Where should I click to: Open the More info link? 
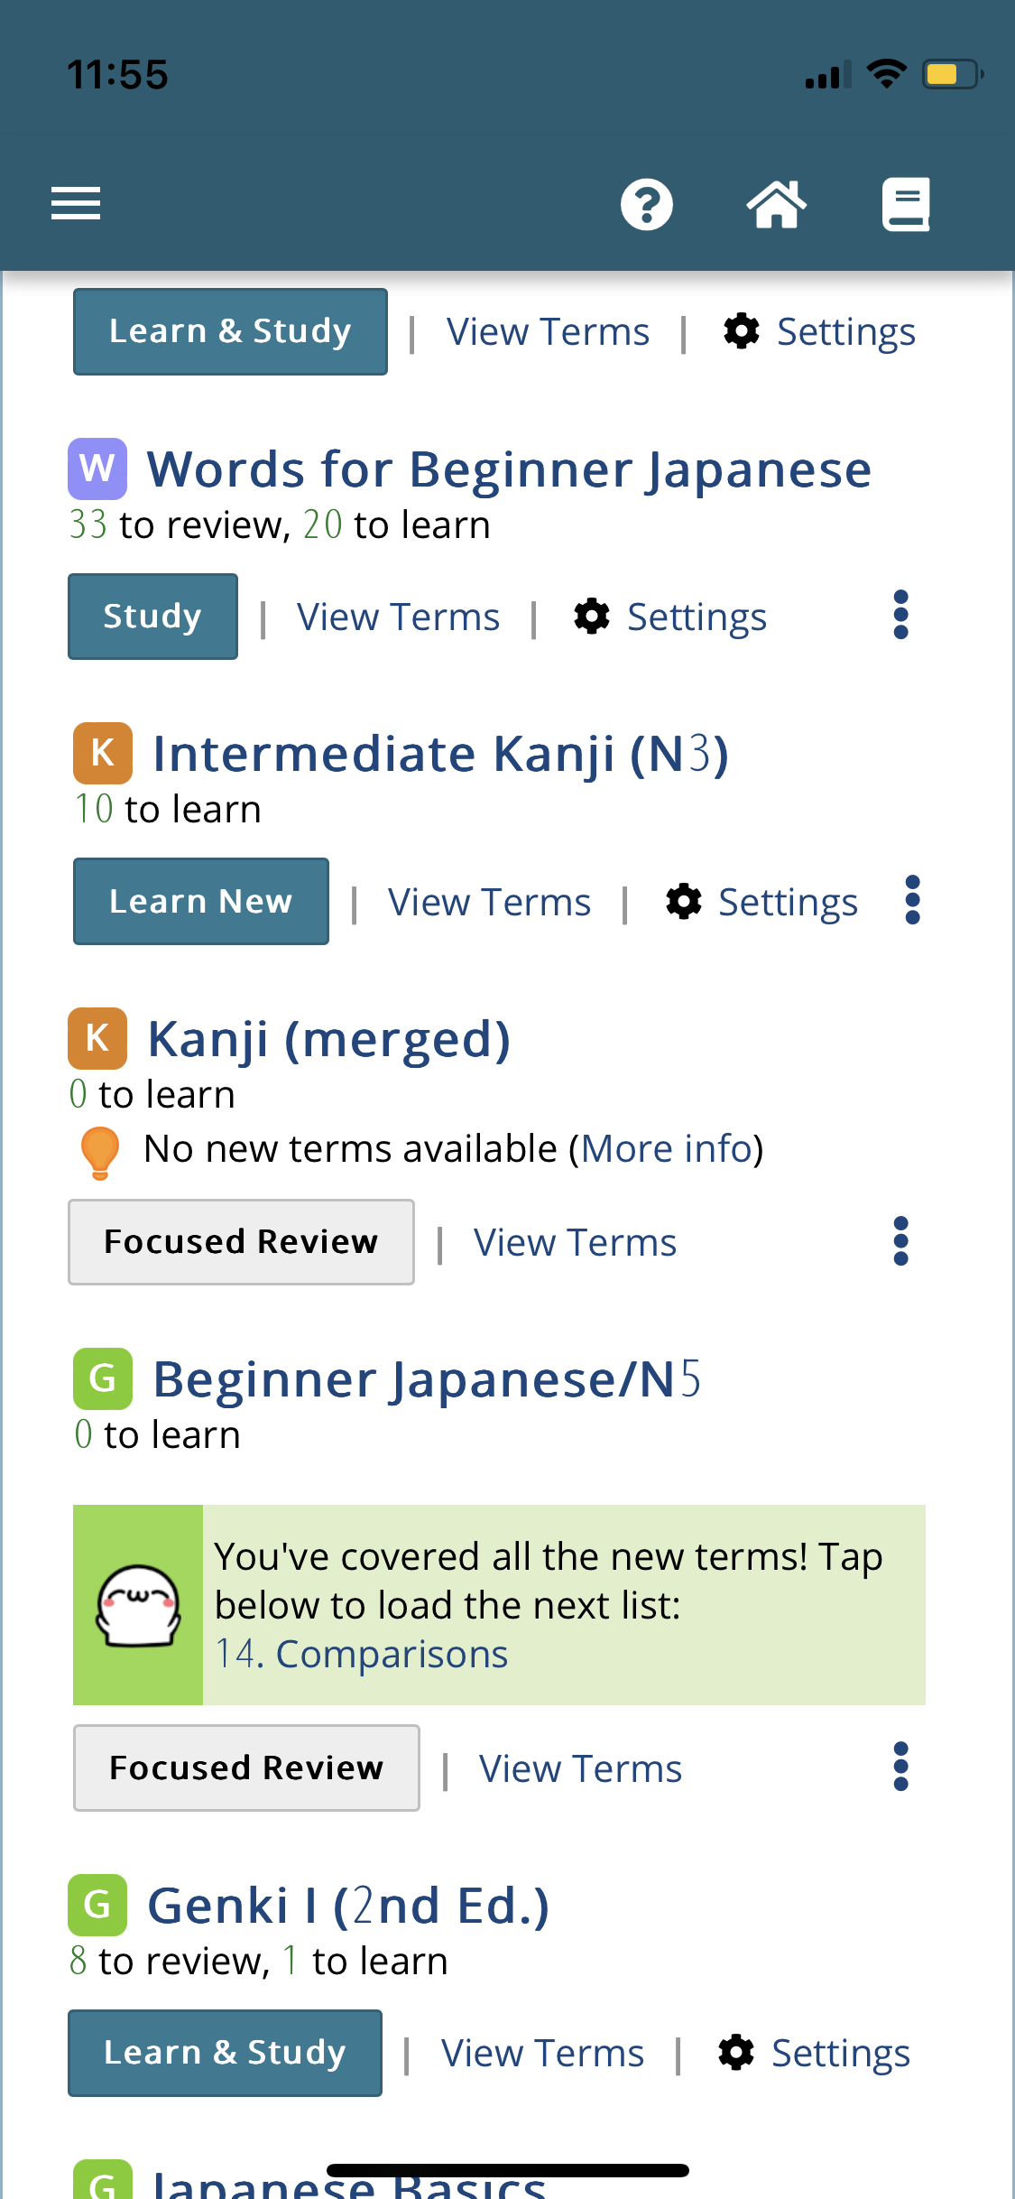tap(667, 1149)
